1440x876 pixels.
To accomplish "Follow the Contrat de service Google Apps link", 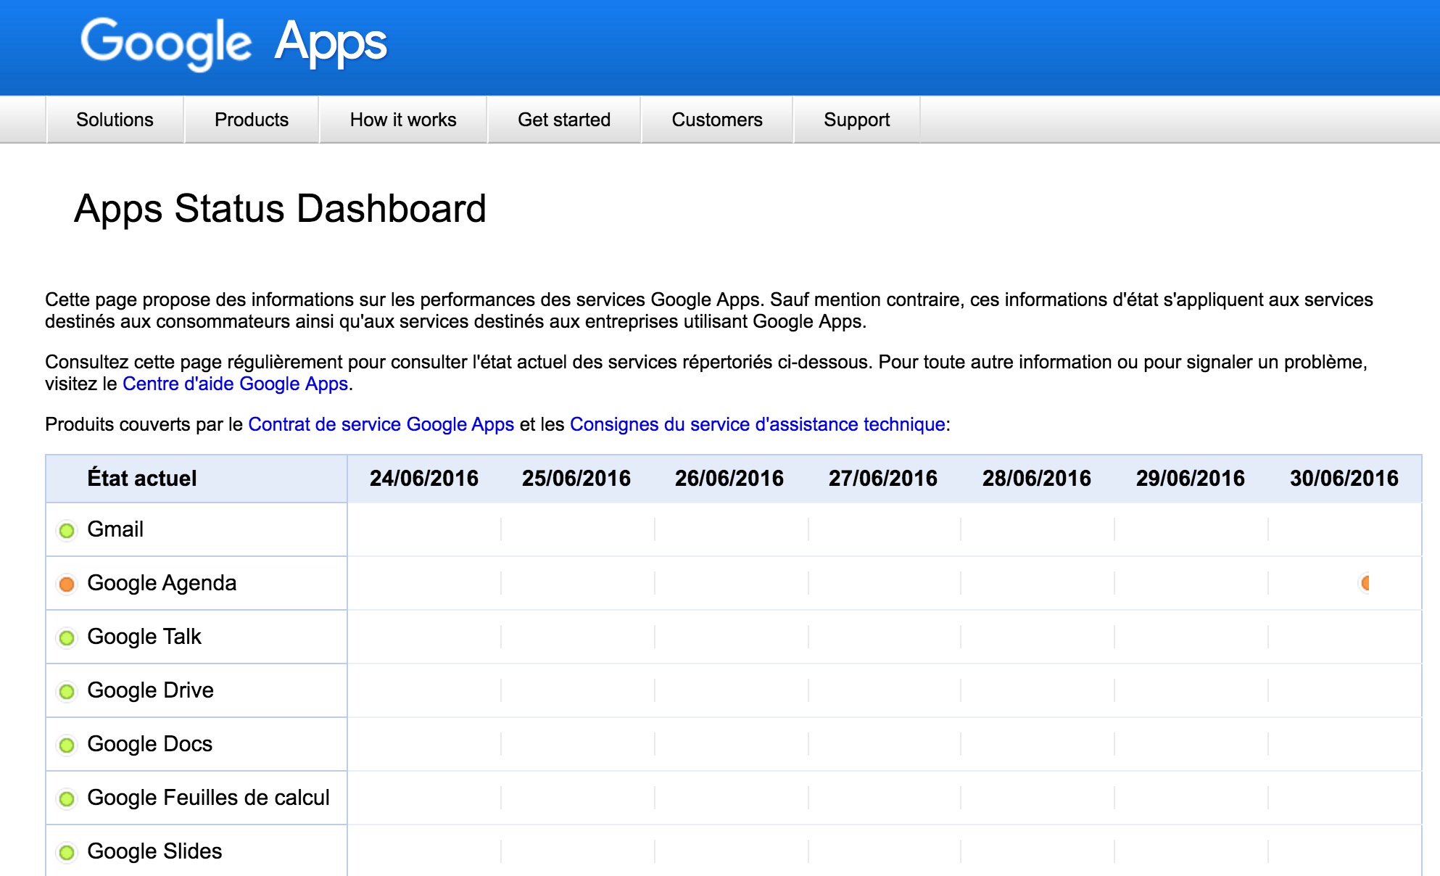I will click(x=381, y=424).
